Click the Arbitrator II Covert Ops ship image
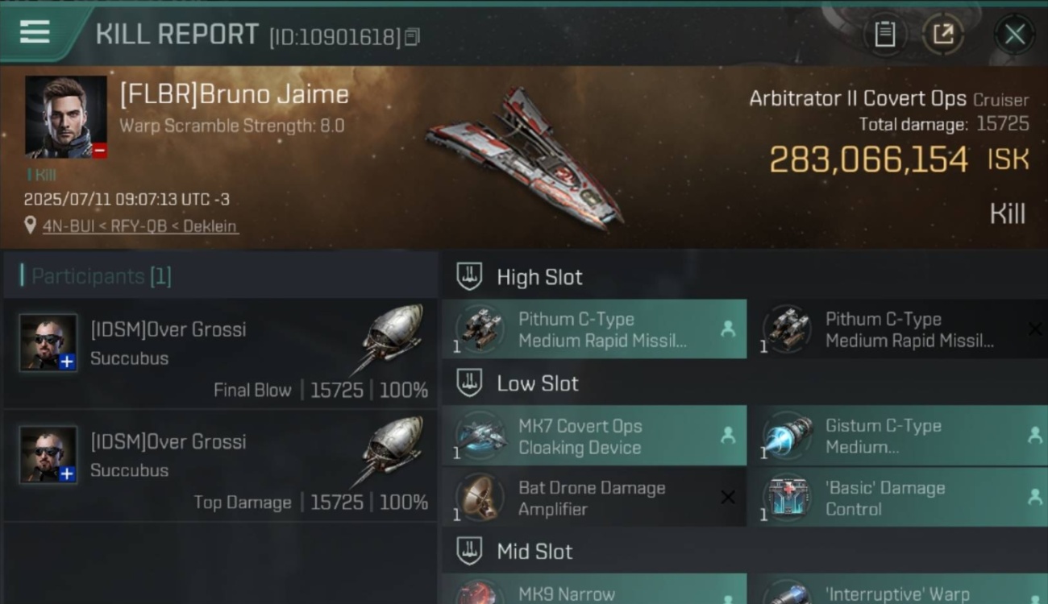Viewport: 1048px width, 604px height. [525, 159]
